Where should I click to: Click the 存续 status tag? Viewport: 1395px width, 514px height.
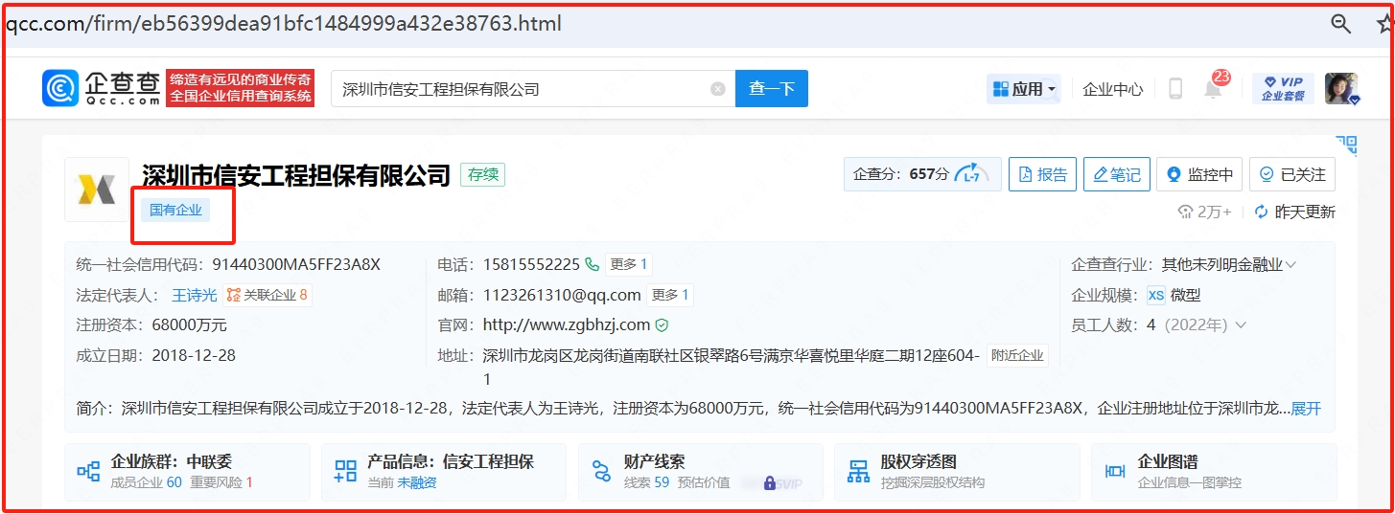coord(482,175)
